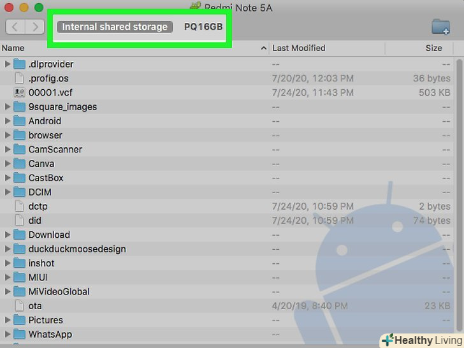Expand the MIUI folder triangle
The image size is (464, 348).
(8, 277)
